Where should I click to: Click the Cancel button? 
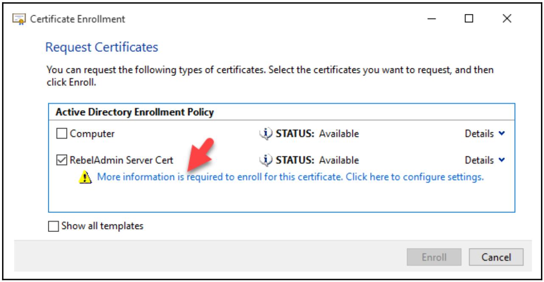(x=497, y=257)
